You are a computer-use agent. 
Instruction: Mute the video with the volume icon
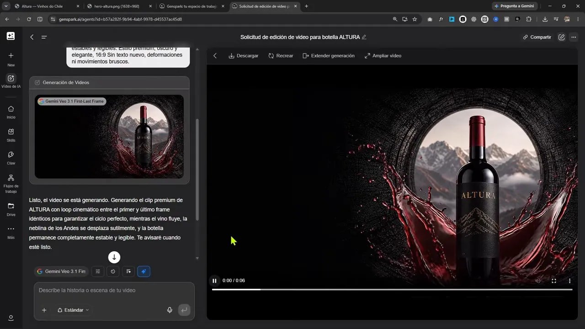(538, 281)
